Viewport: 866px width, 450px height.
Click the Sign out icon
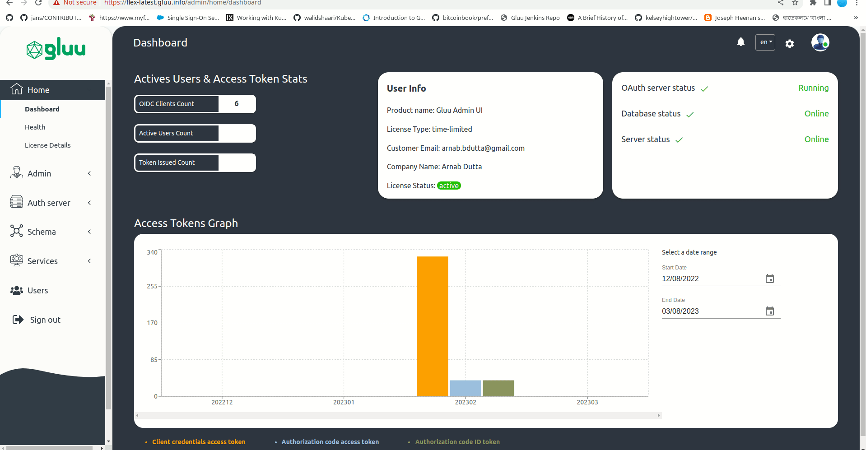point(17,319)
